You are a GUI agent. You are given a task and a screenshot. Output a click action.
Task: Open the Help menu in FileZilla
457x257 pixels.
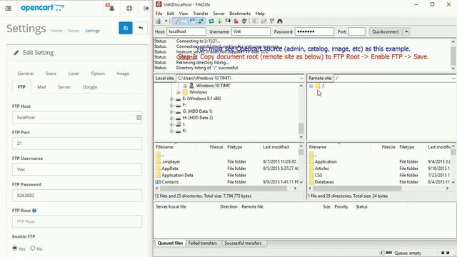260,14
